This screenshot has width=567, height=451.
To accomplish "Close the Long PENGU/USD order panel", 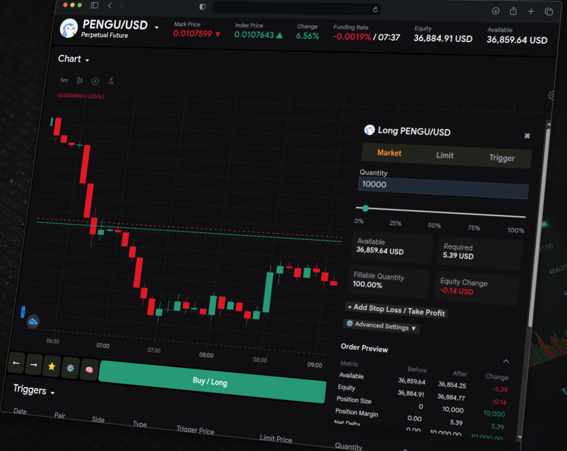I will tap(527, 136).
